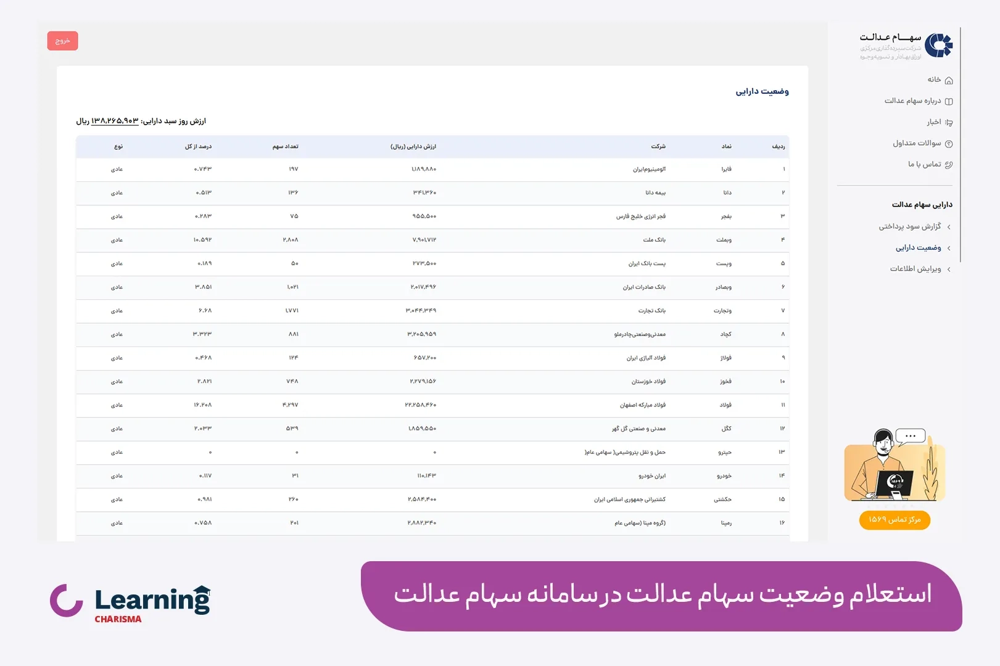1000x666 pixels.
Task: Click the ارزش دارایی (ریال) column header
Action: 413,147
